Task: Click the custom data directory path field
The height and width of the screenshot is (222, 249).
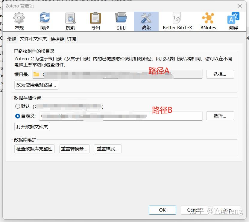Action: 121,116
